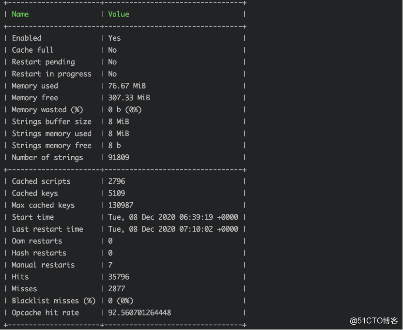Click the 'Opcache hit rate' label
403x330 pixels.
45,313
